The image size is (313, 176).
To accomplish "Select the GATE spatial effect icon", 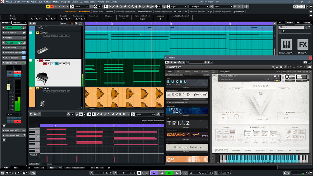I will (288, 132).
